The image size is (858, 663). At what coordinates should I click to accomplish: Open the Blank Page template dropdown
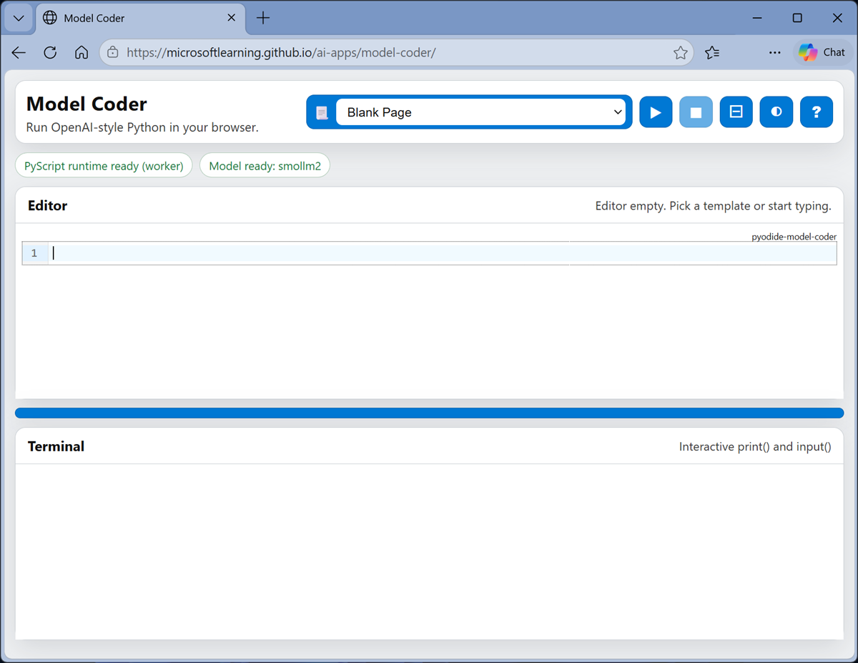point(482,112)
